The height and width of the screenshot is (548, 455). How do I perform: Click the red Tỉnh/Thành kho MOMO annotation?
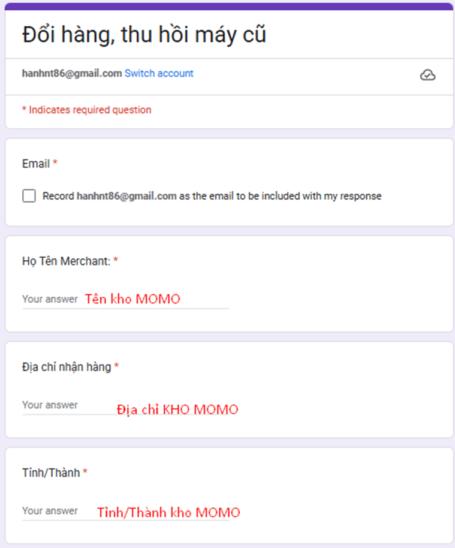[x=168, y=513]
